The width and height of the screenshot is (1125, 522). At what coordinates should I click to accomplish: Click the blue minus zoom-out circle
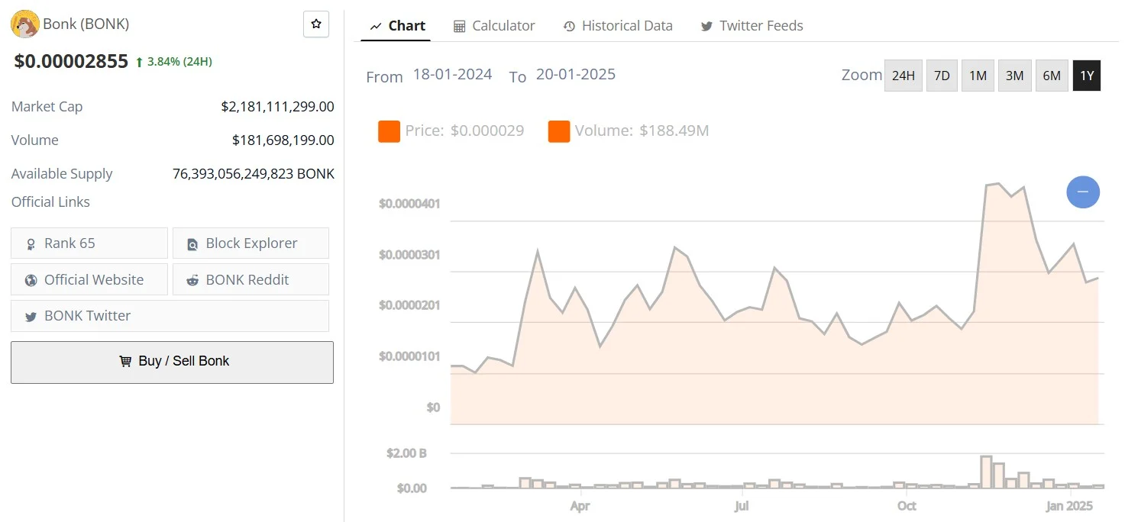[1083, 192]
